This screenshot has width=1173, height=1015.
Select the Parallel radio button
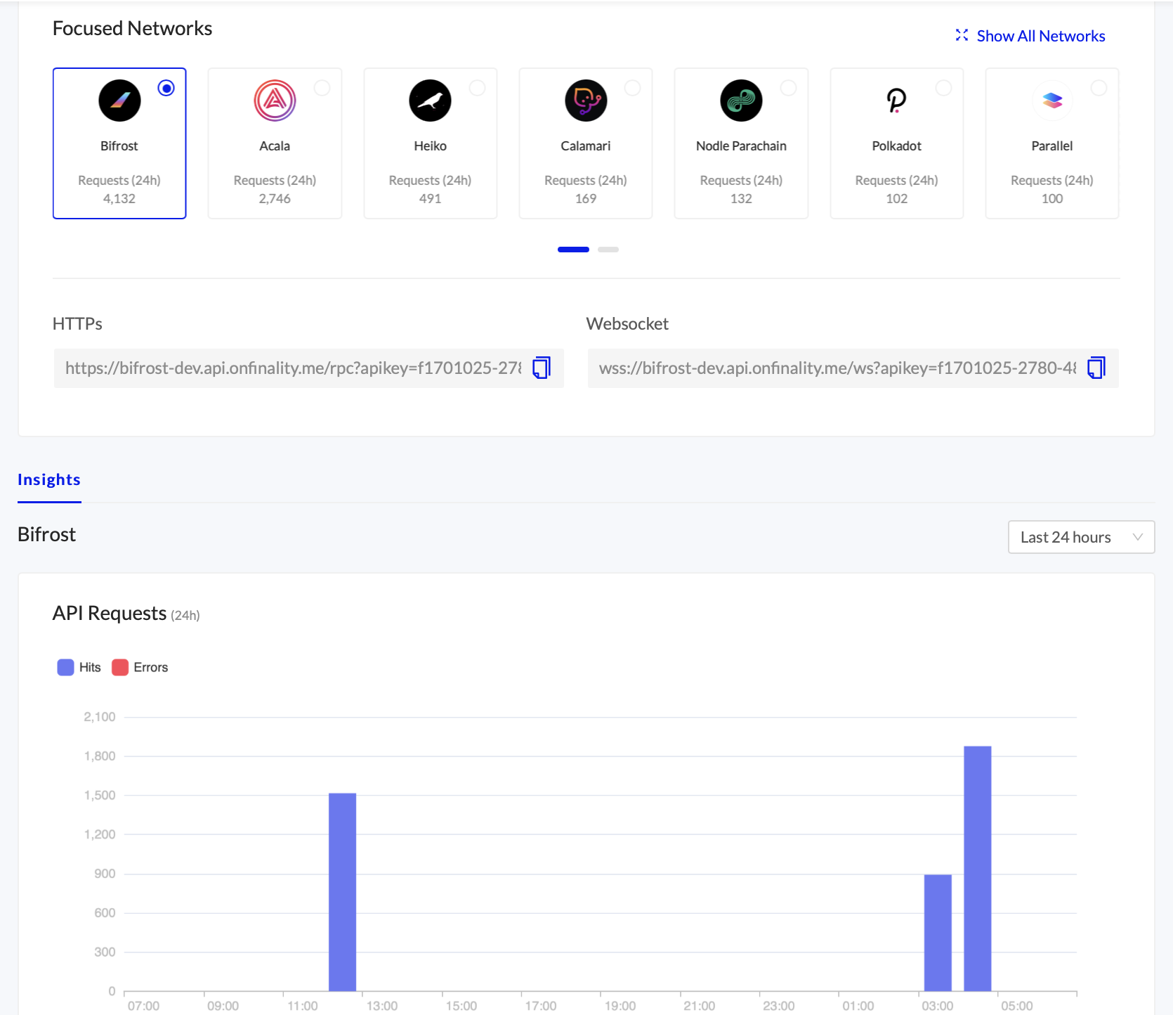[x=1099, y=88]
